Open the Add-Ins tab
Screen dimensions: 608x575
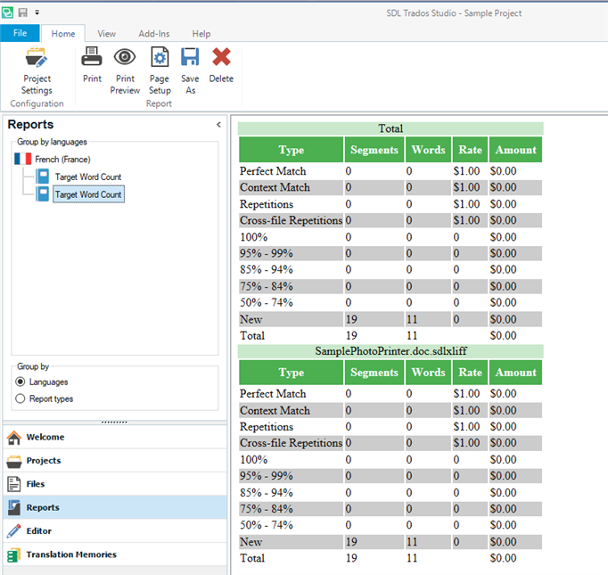[x=154, y=34]
